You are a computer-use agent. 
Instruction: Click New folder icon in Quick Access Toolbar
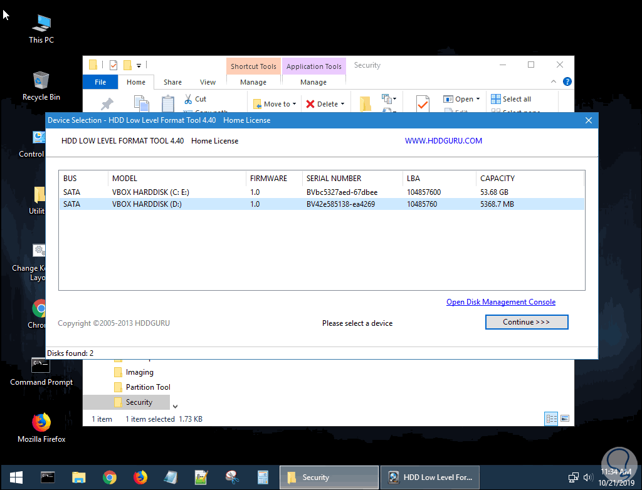coord(127,65)
